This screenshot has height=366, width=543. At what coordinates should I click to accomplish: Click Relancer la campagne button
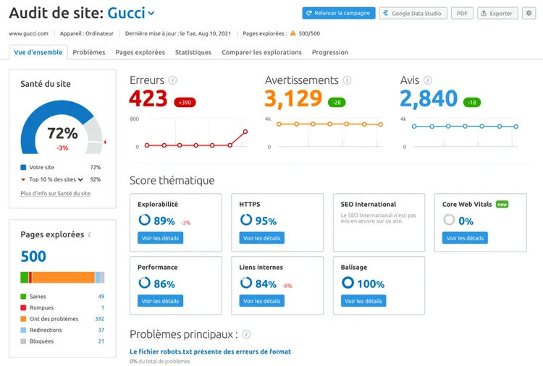(339, 13)
